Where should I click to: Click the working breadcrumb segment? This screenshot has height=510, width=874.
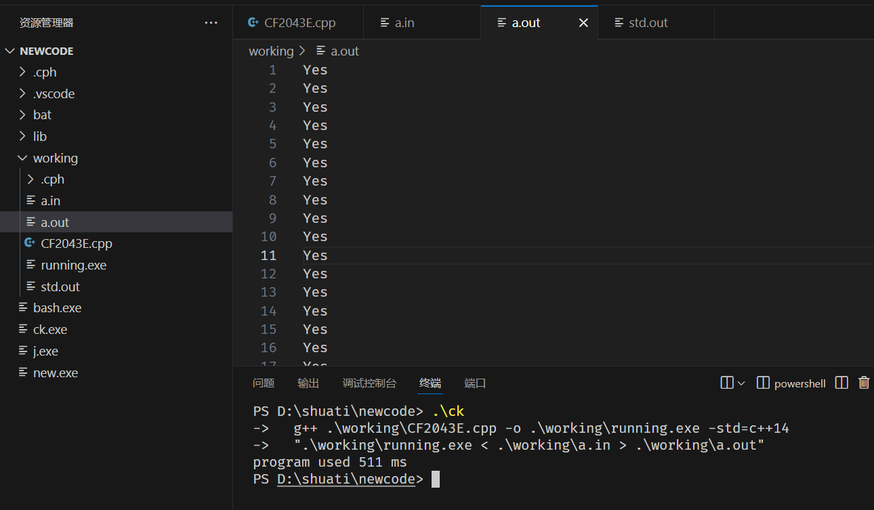pos(271,51)
